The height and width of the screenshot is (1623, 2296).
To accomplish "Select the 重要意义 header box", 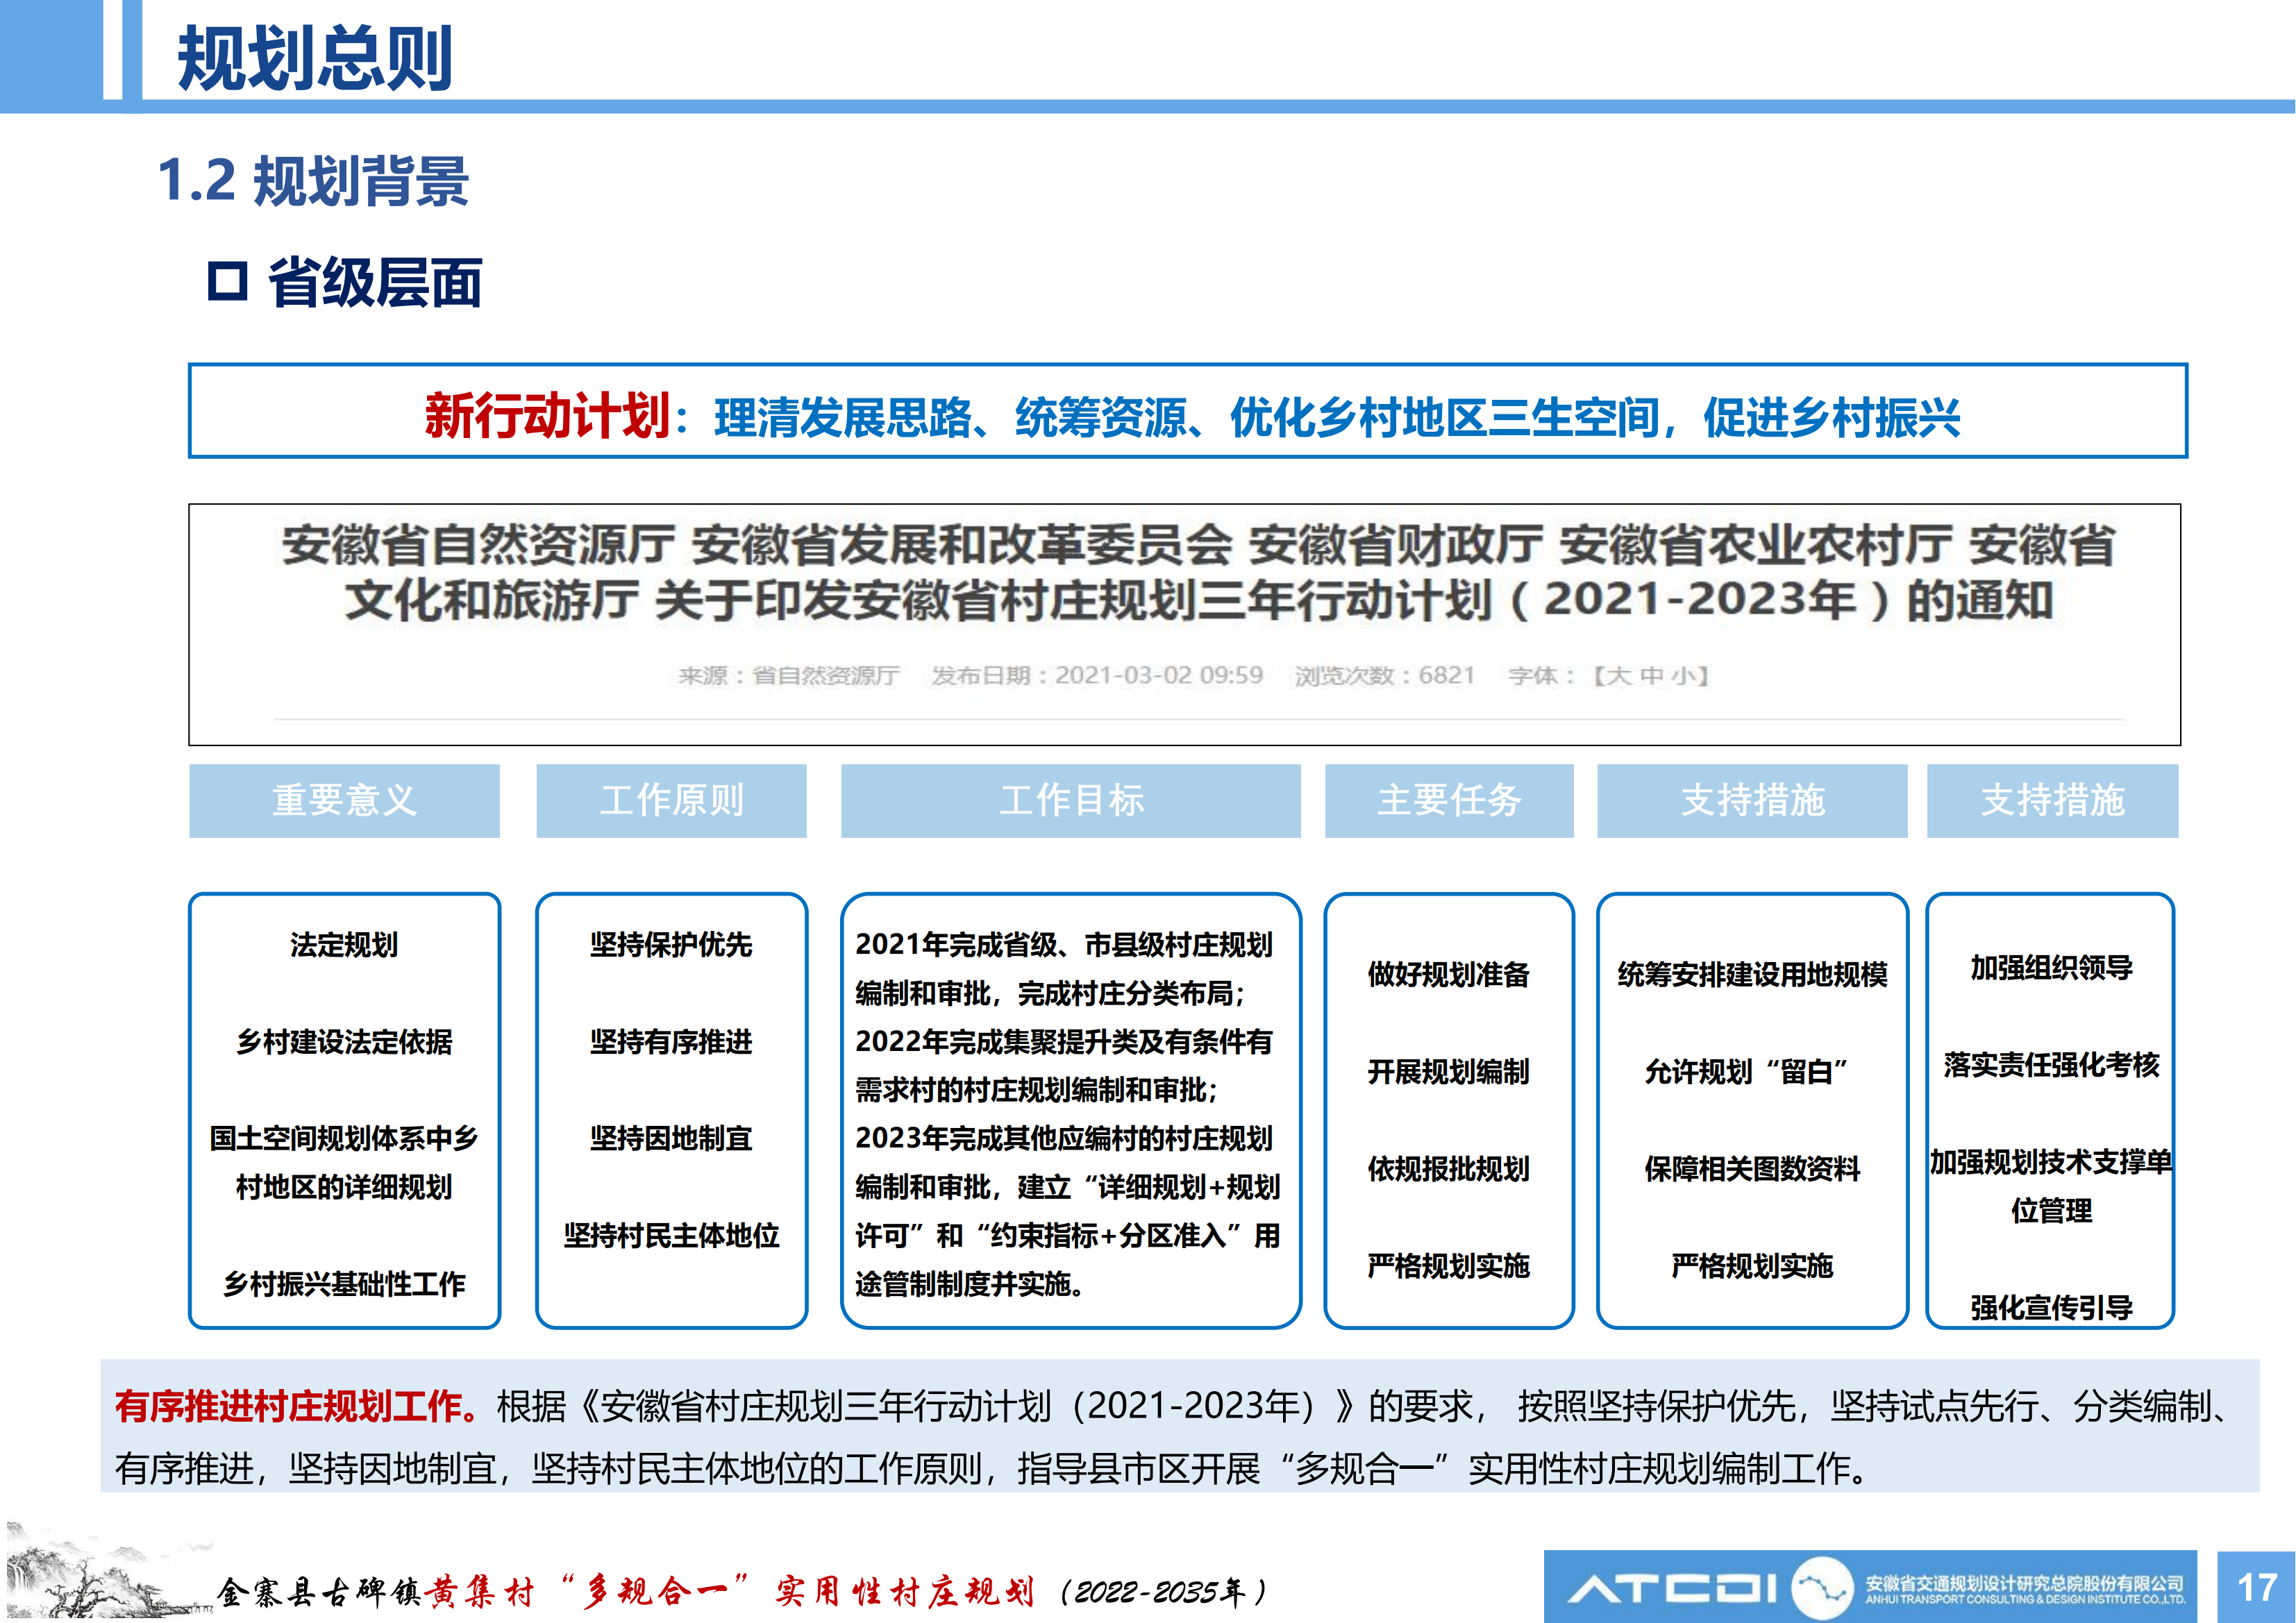I will click(344, 800).
